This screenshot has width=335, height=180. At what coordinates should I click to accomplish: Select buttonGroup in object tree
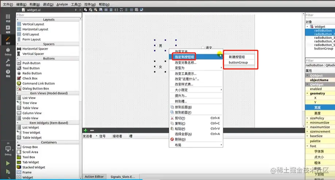point(323,49)
